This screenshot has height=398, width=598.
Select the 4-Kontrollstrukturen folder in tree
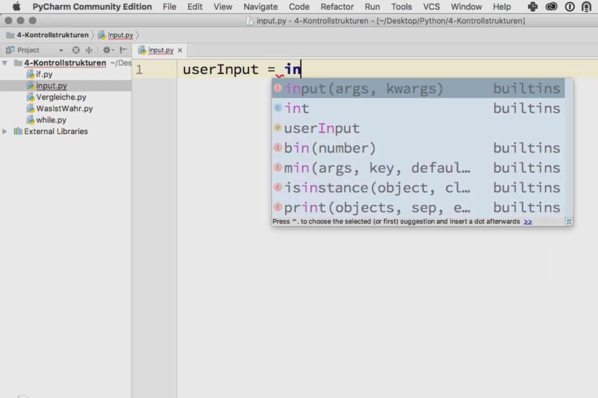tap(65, 63)
